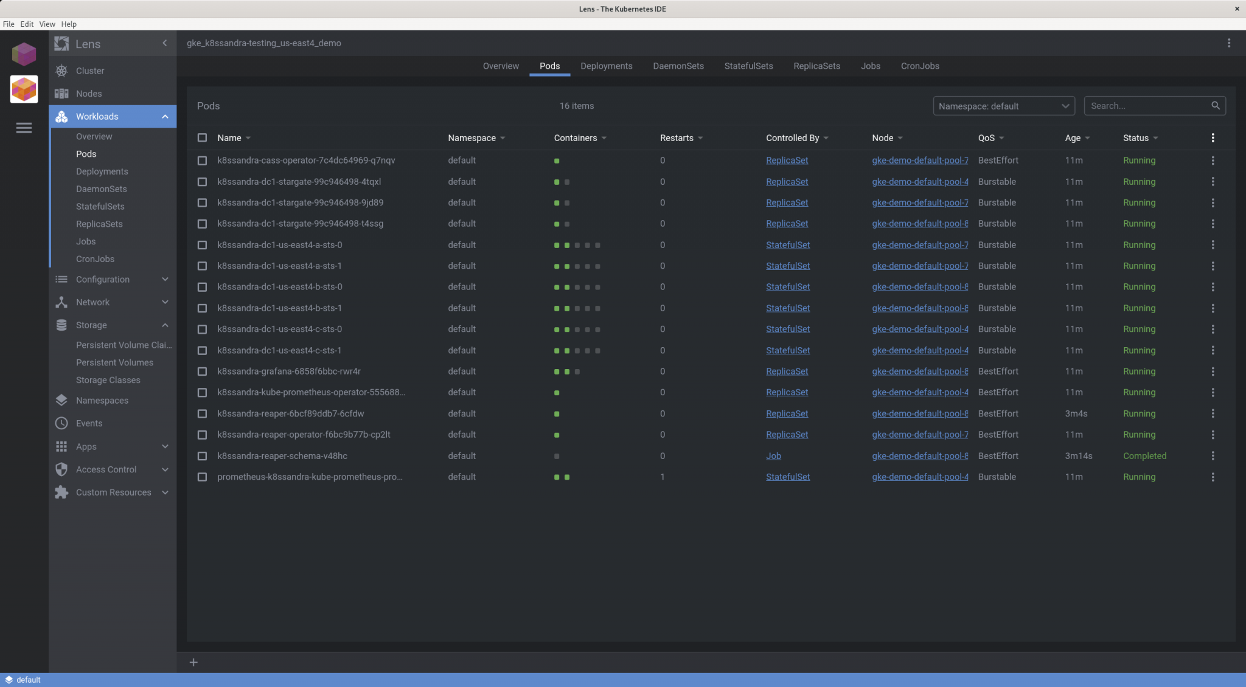Check the k8ssandra-reaper-schema-v48hc checkbox
The image size is (1246, 687).
(x=203, y=456)
